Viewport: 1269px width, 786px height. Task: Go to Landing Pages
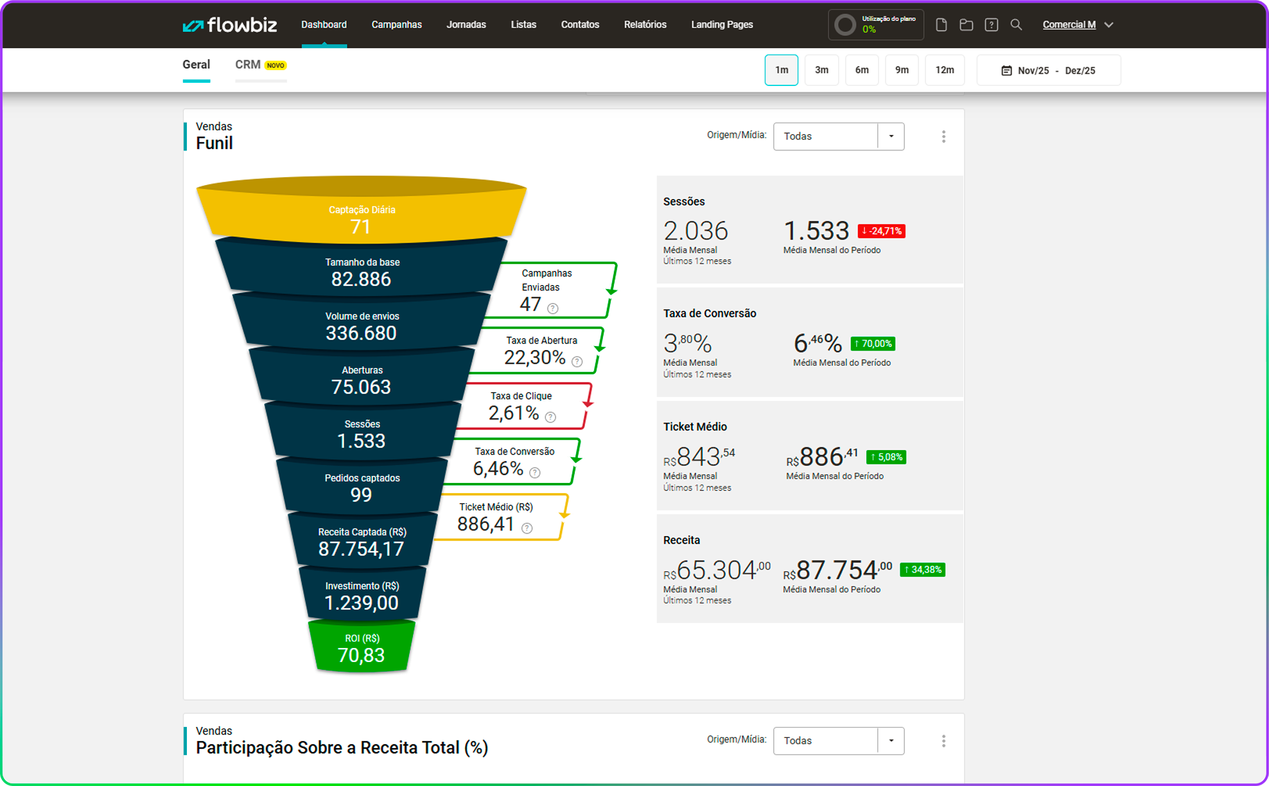pyautogui.click(x=722, y=24)
